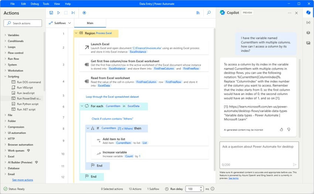Screen dimensions: 314x194
Task: Open the Tools menu
Action: pos(46,4)
